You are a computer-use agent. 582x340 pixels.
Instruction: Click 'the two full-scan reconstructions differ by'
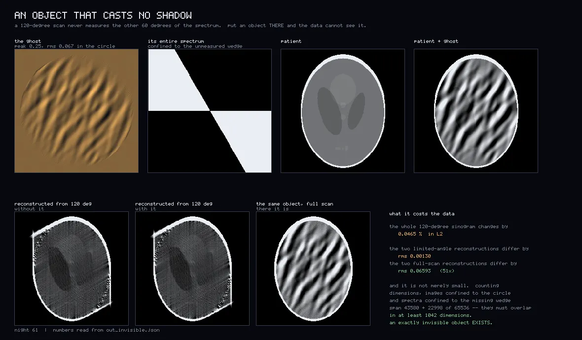click(453, 264)
